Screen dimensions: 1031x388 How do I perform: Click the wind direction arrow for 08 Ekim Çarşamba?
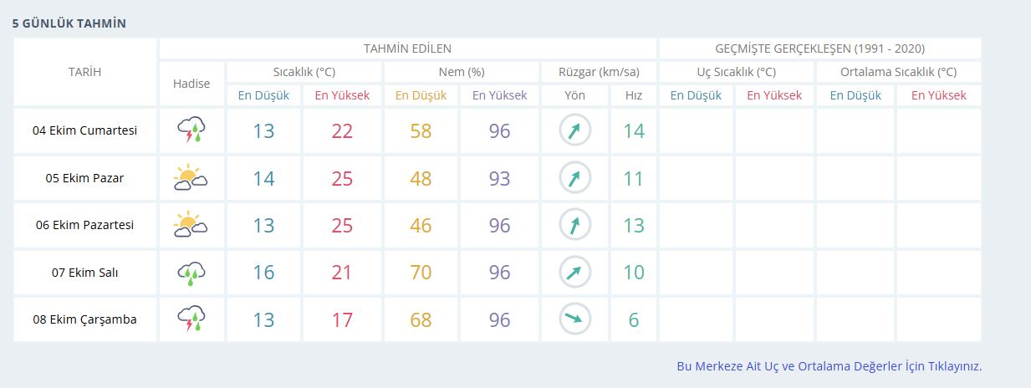coord(574,319)
